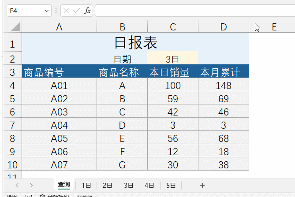Click the 本日销量 header cell
This screenshot has height=197, width=295.
[173, 71]
